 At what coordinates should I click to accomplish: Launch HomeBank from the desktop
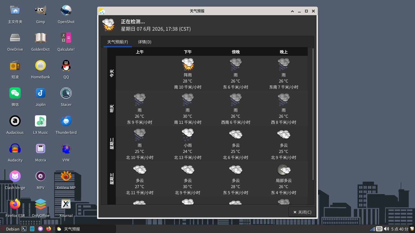point(40,69)
